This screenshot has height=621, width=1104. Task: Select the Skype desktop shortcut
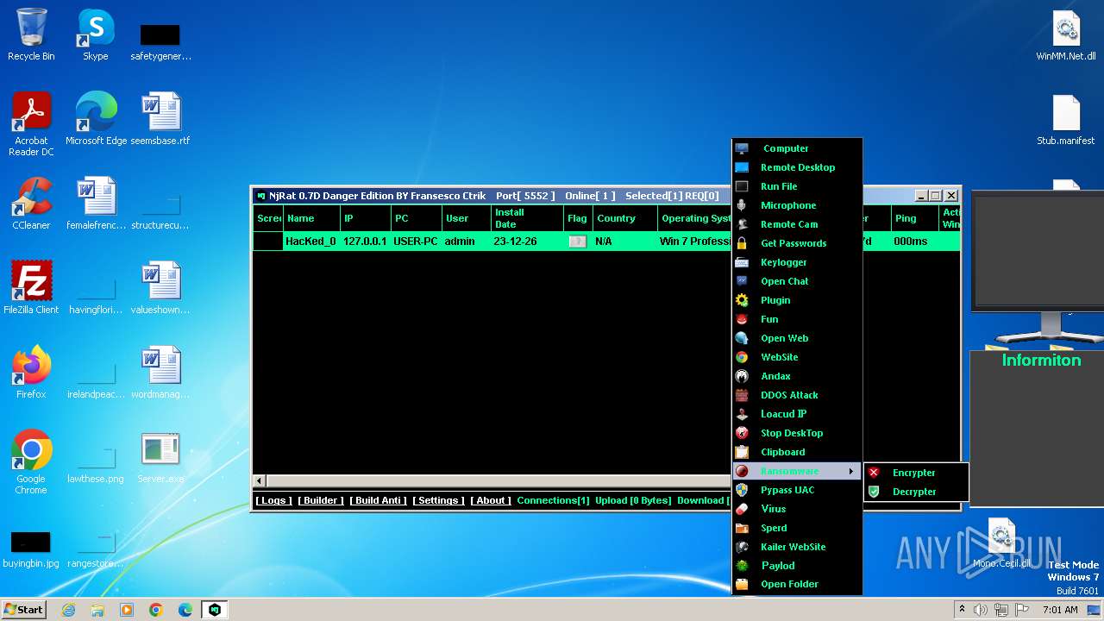(96, 35)
